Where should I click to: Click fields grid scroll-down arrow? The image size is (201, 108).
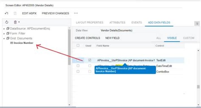pos(198,105)
